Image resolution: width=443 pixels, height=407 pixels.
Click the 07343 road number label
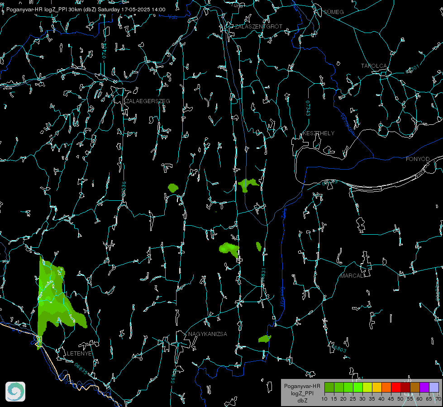308,109
